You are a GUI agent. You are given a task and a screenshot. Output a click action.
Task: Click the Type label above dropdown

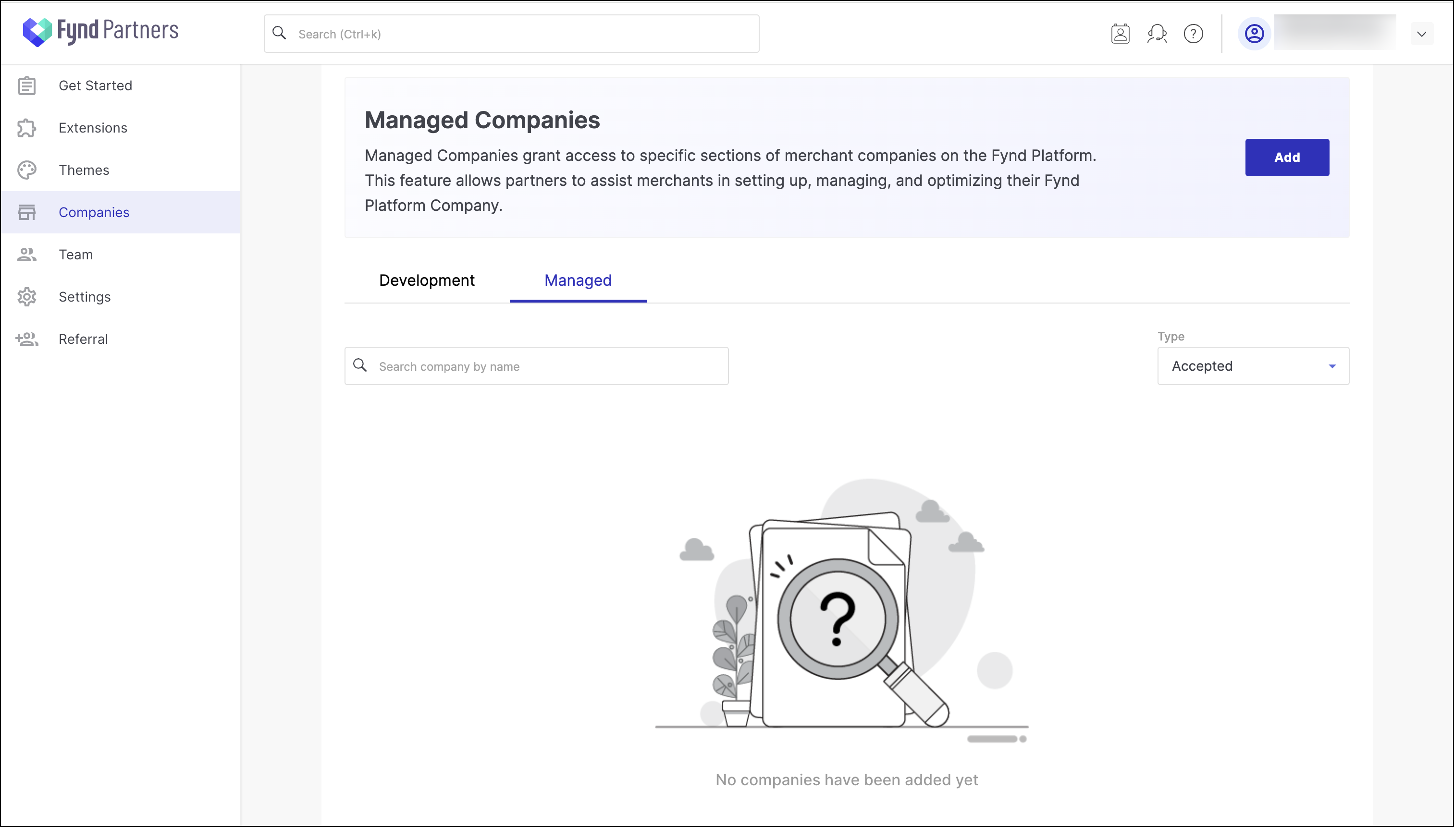click(x=1171, y=336)
